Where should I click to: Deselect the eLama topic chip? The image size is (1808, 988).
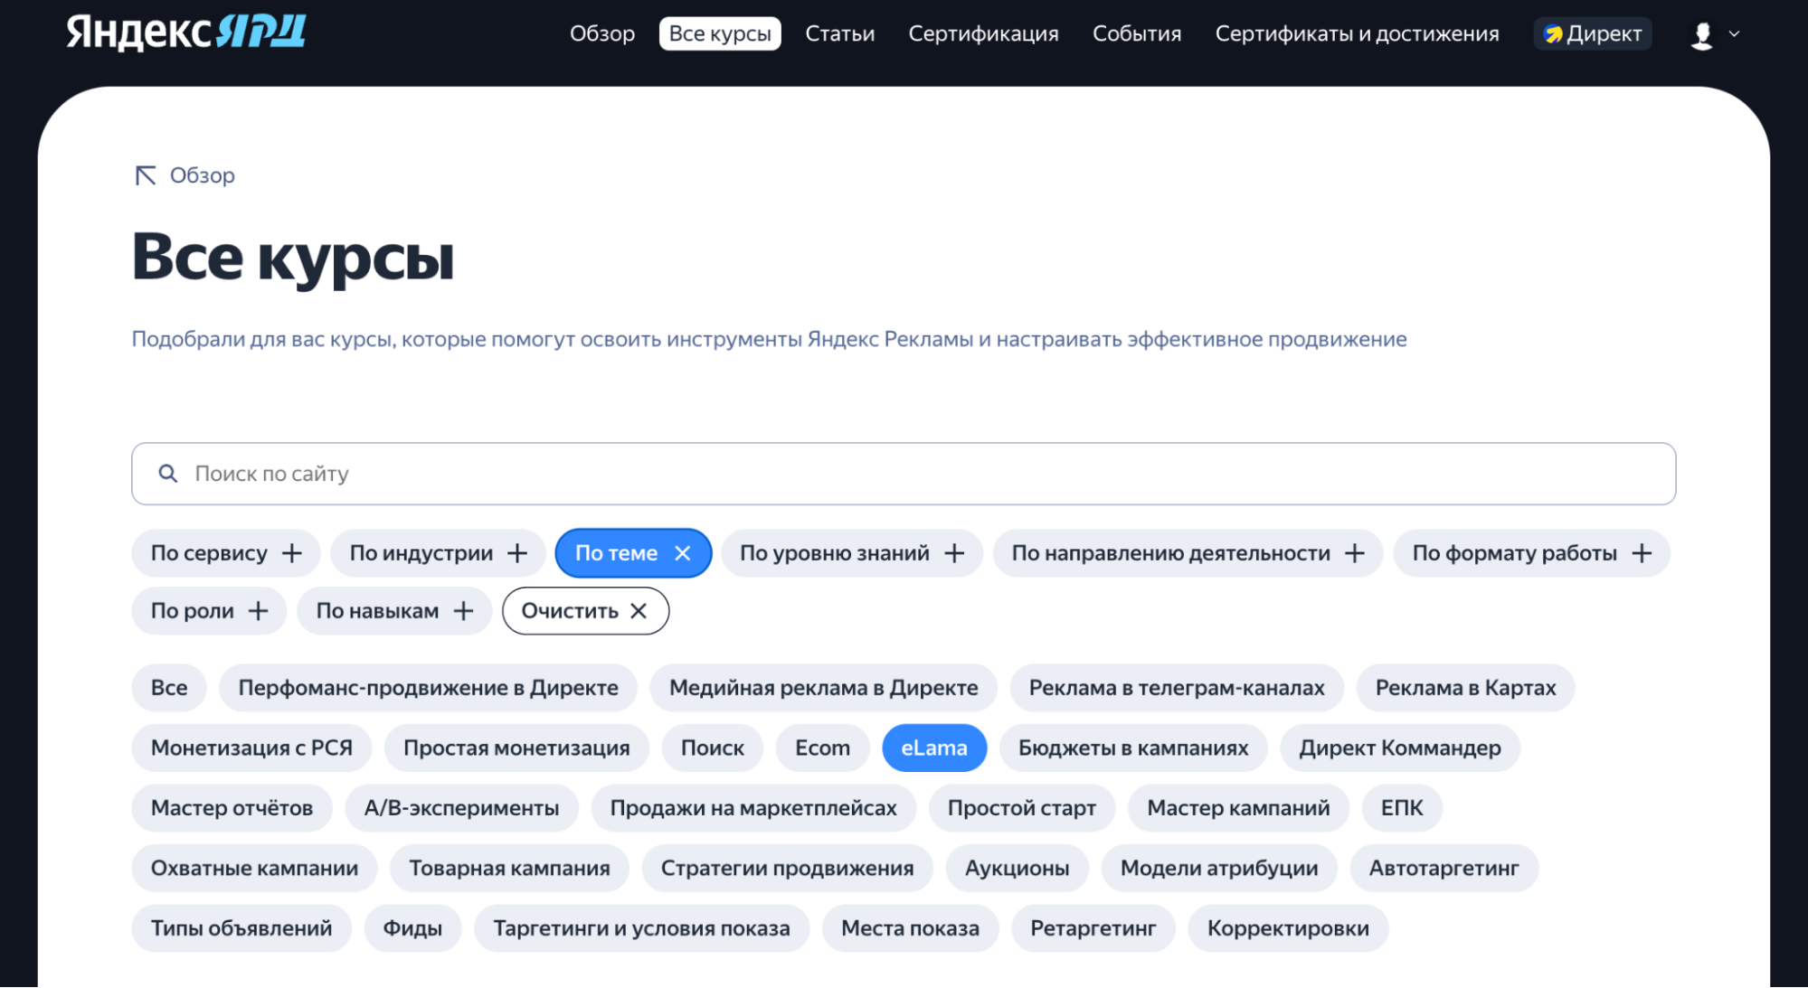[x=934, y=748]
